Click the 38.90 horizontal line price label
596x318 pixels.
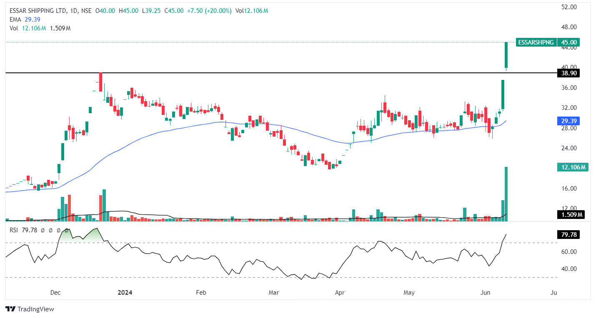coord(568,73)
